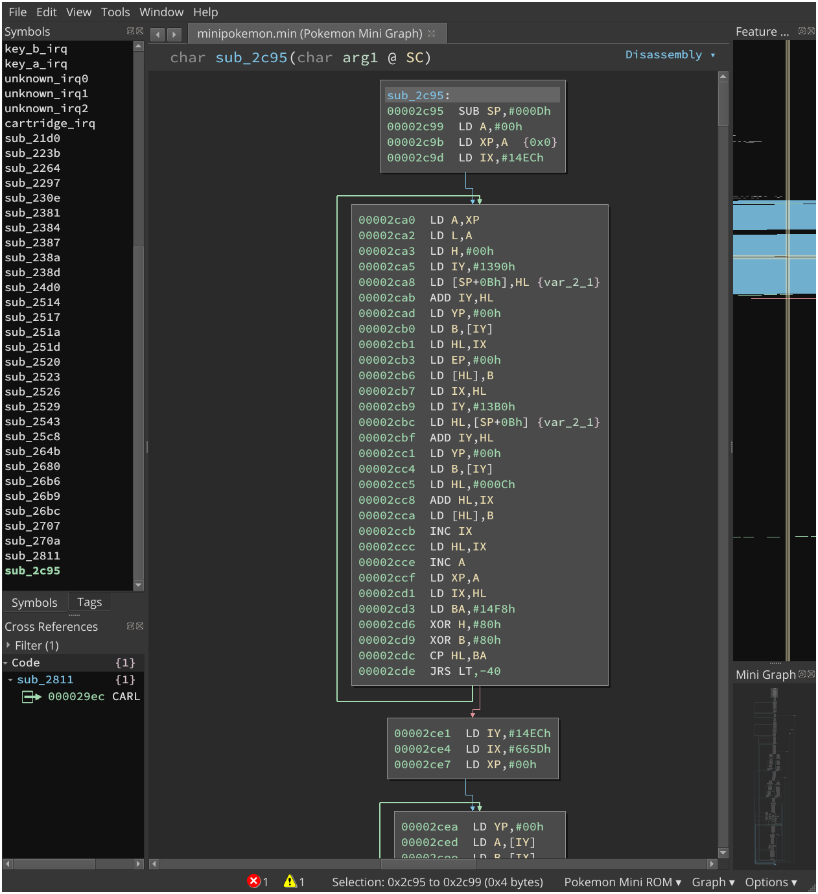Click the graph view scroll-up arrow
Image resolution: width=818 pixels, height=894 pixels.
(723, 76)
